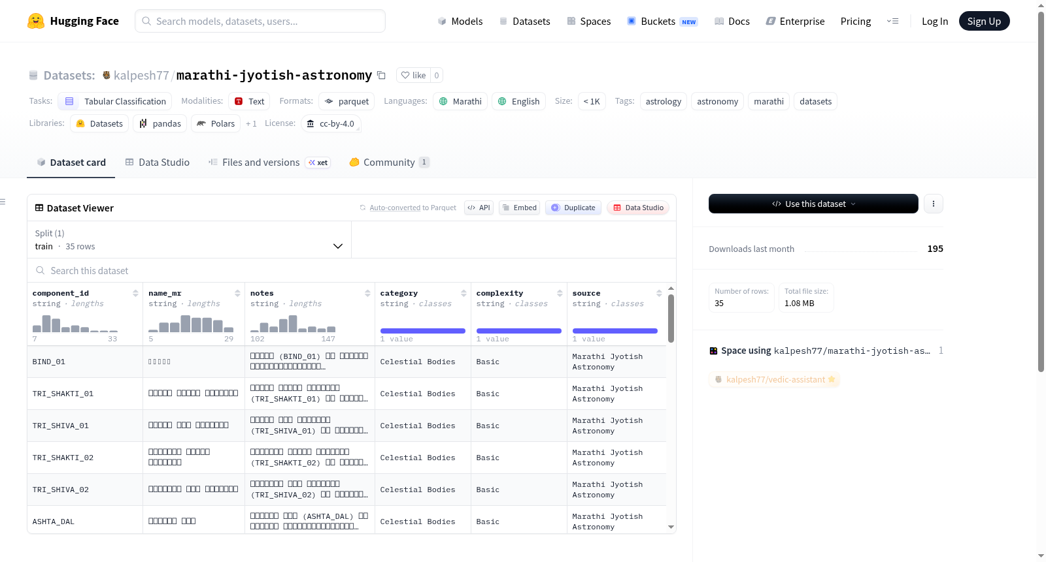
Task: Open the kalpesh77/vedic-assistant space
Action: tap(775, 379)
